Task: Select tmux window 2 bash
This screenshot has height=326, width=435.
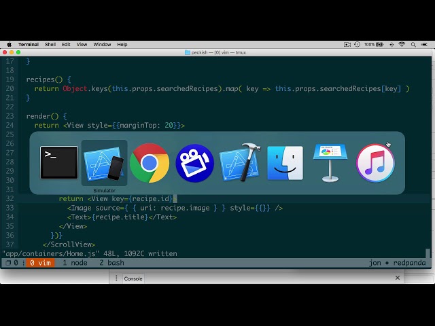Action: 111,263
